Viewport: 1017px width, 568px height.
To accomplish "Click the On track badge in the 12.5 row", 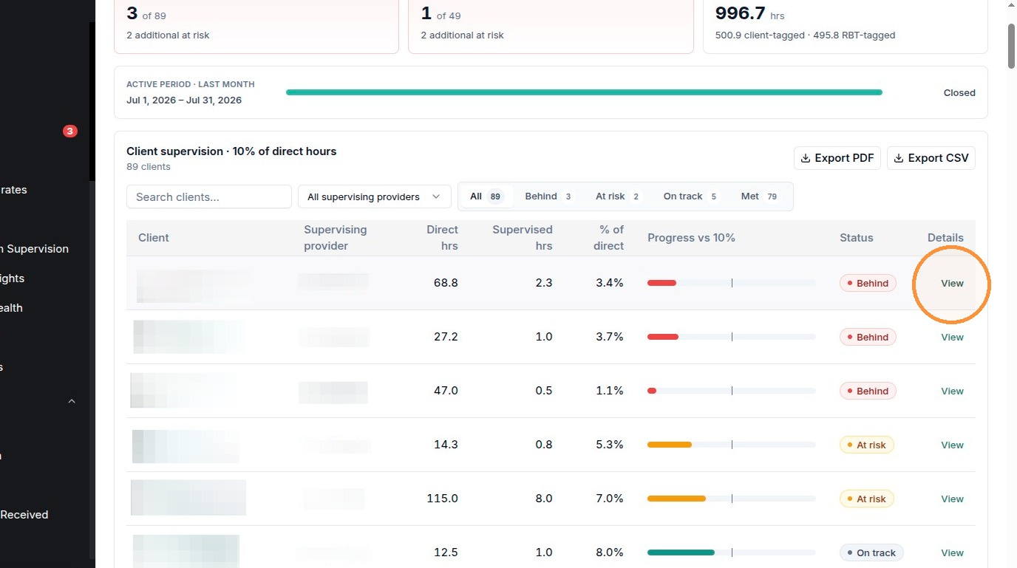I will pos(871,552).
